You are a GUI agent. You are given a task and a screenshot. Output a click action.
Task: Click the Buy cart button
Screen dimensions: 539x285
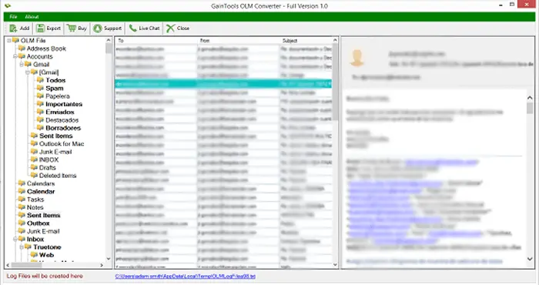click(x=77, y=28)
